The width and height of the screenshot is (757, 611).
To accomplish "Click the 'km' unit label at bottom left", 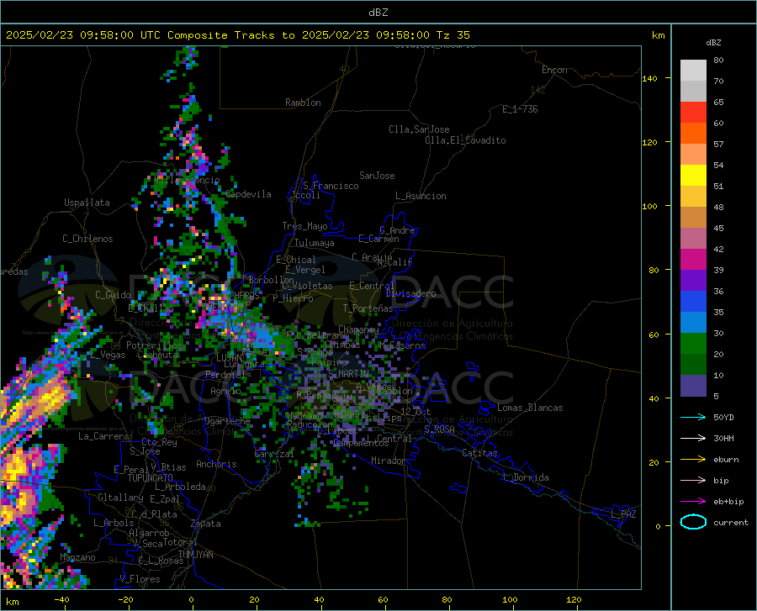I will tap(13, 602).
